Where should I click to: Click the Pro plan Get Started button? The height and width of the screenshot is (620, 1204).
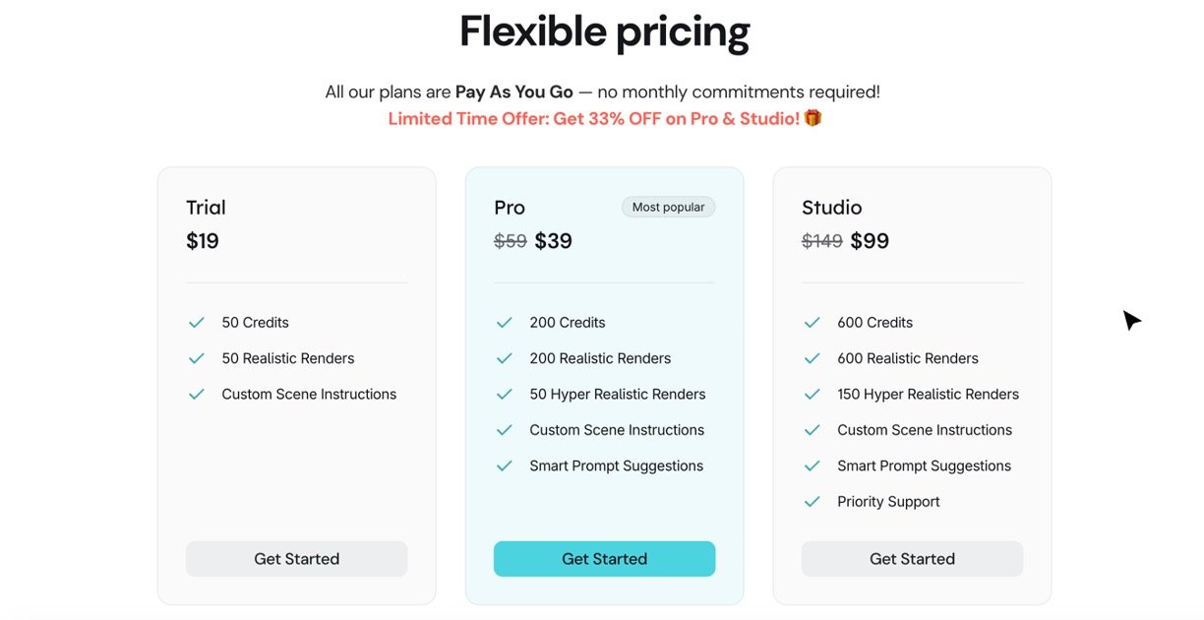click(604, 558)
